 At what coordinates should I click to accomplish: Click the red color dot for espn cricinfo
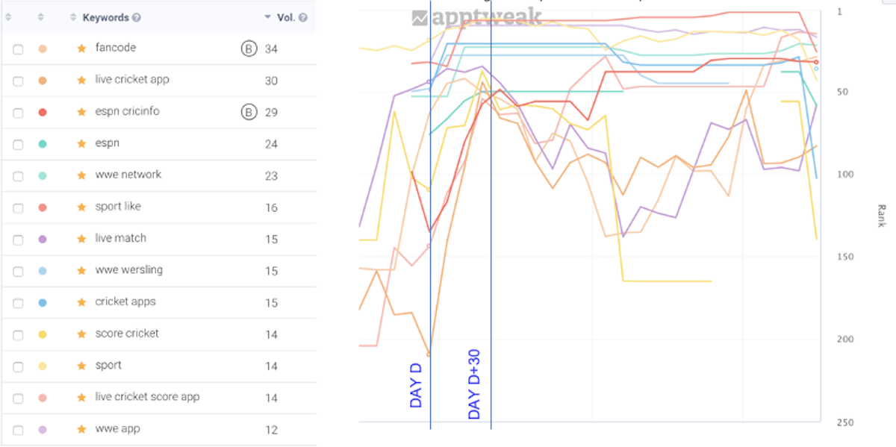tap(43, 113)
